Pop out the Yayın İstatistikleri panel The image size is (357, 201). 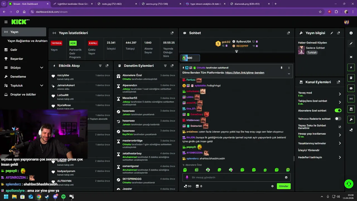[172, 33]
